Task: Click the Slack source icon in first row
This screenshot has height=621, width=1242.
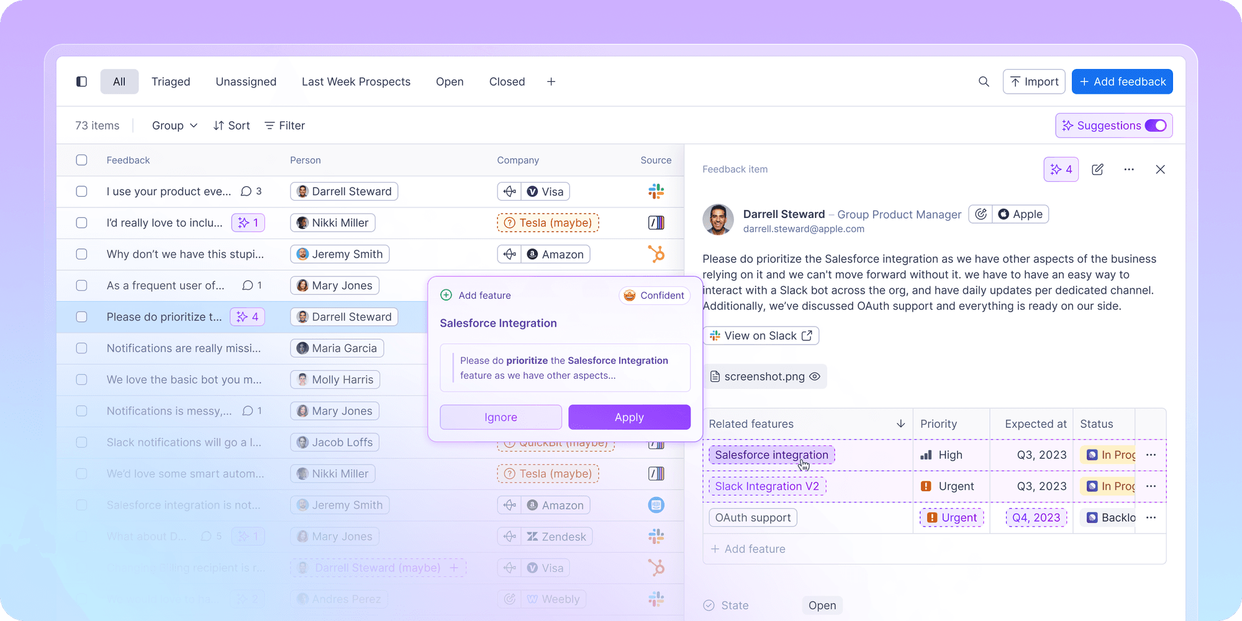Action: (x=656, y=191)
